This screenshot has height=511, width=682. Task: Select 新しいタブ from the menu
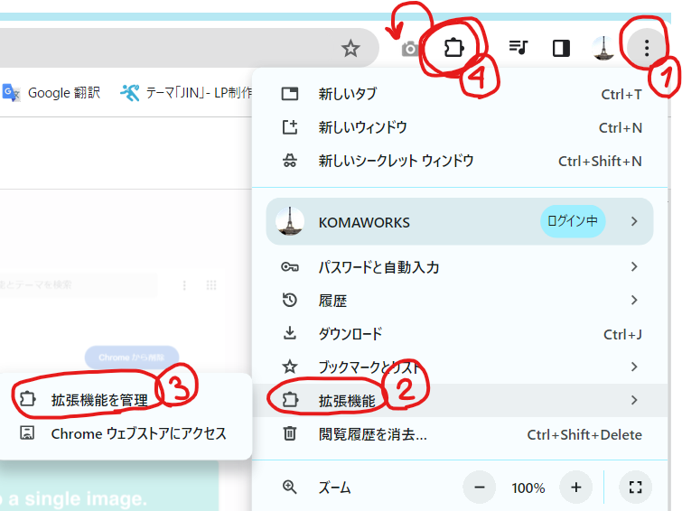(348, 94)
